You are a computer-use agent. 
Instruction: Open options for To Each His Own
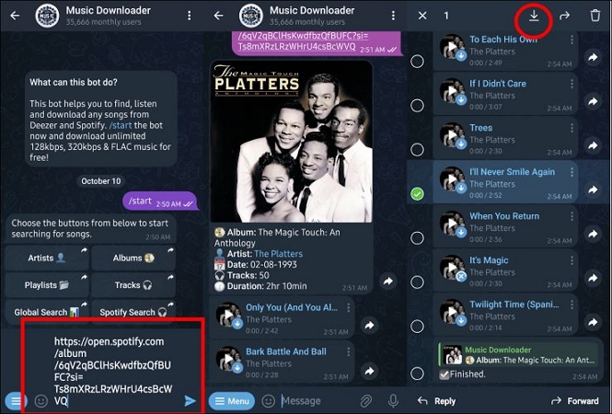572,40
